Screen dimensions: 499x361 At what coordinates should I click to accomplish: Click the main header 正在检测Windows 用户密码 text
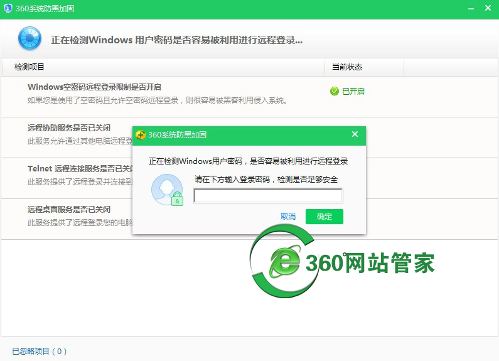click(176, 40)
